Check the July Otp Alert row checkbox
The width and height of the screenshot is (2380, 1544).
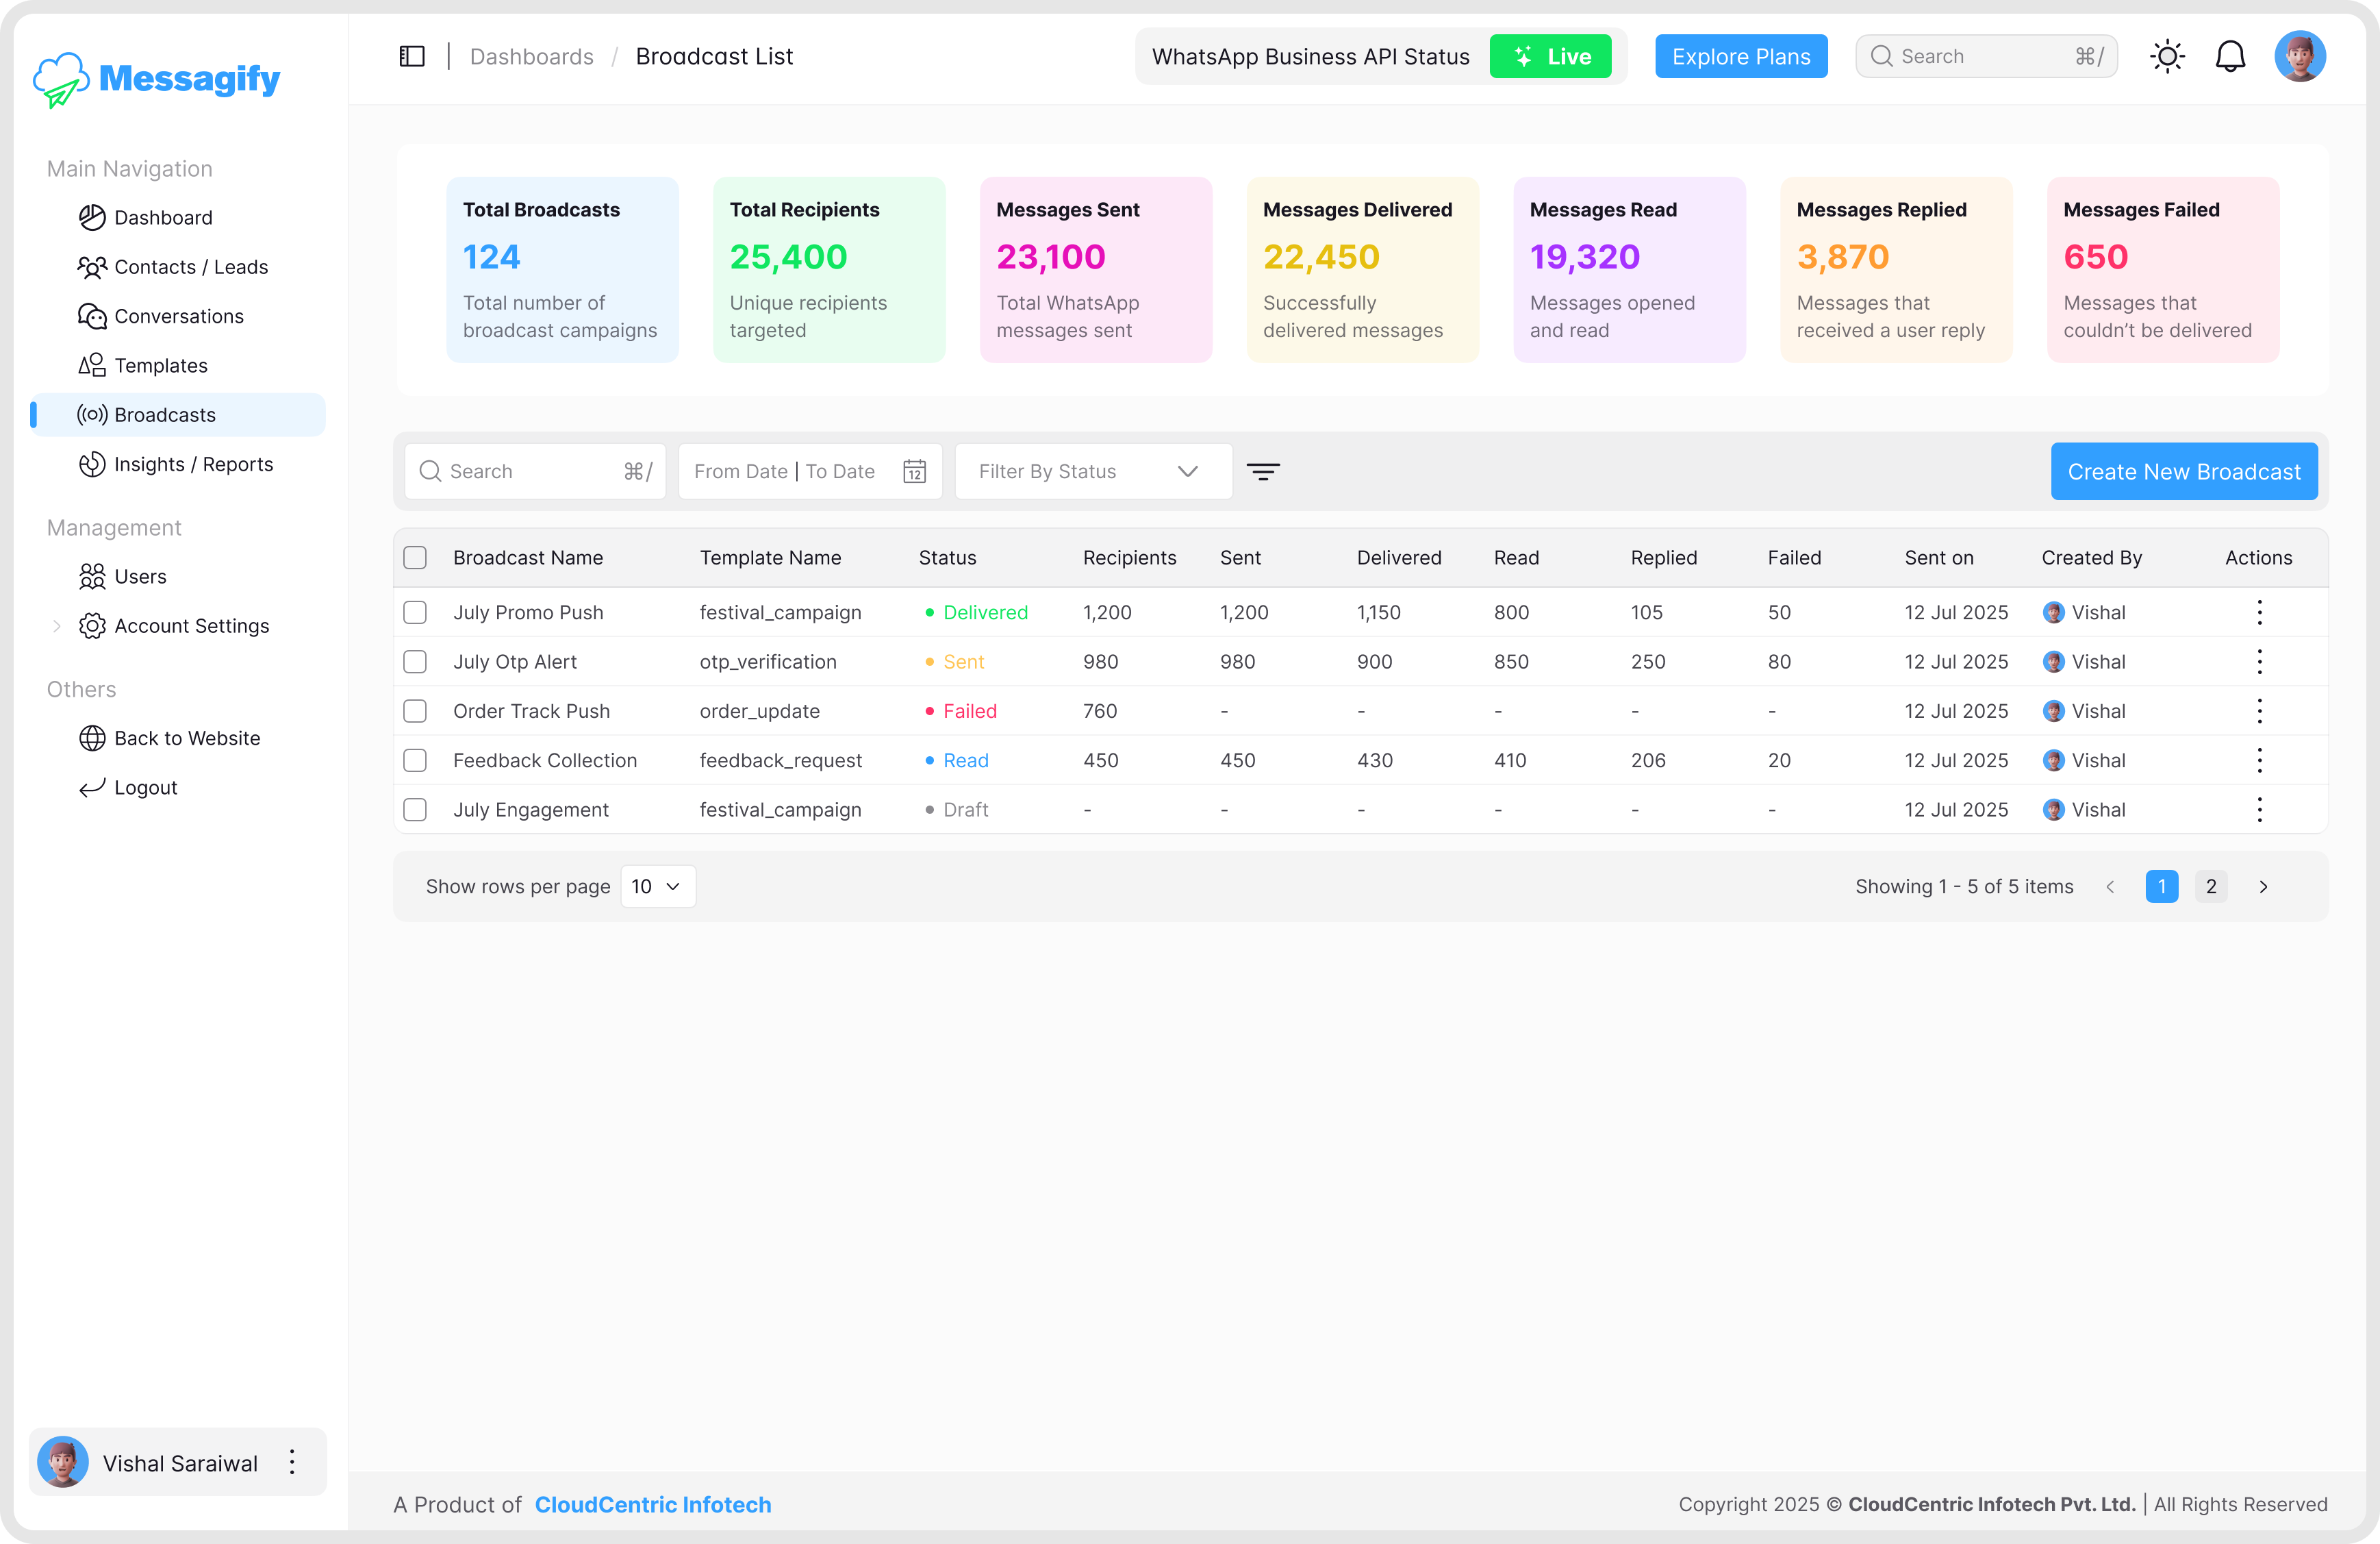point(415,662)
